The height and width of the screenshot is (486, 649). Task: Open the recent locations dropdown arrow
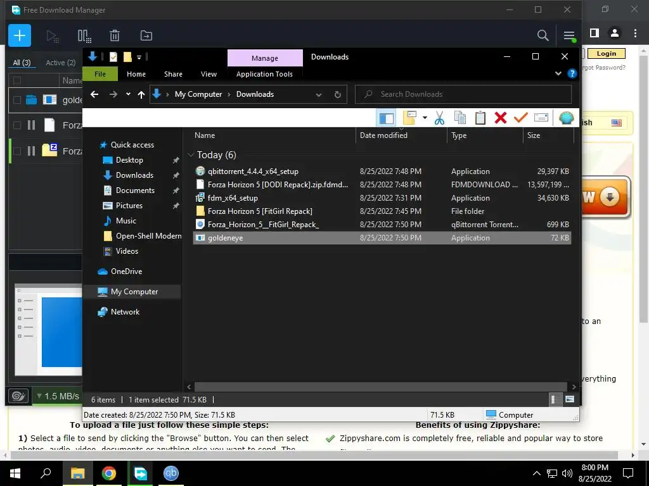128,94
